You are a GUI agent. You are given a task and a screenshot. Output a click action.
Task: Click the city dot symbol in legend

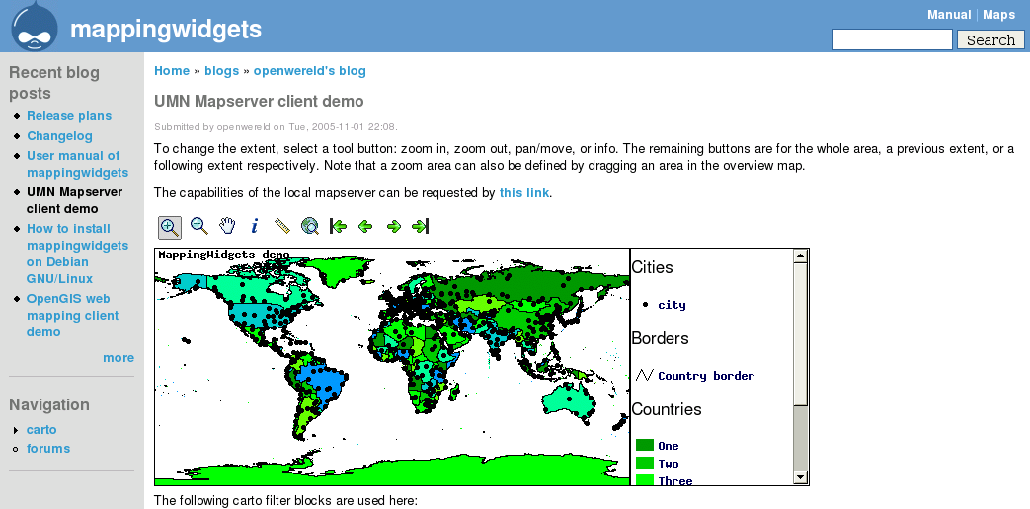point(645,305)
